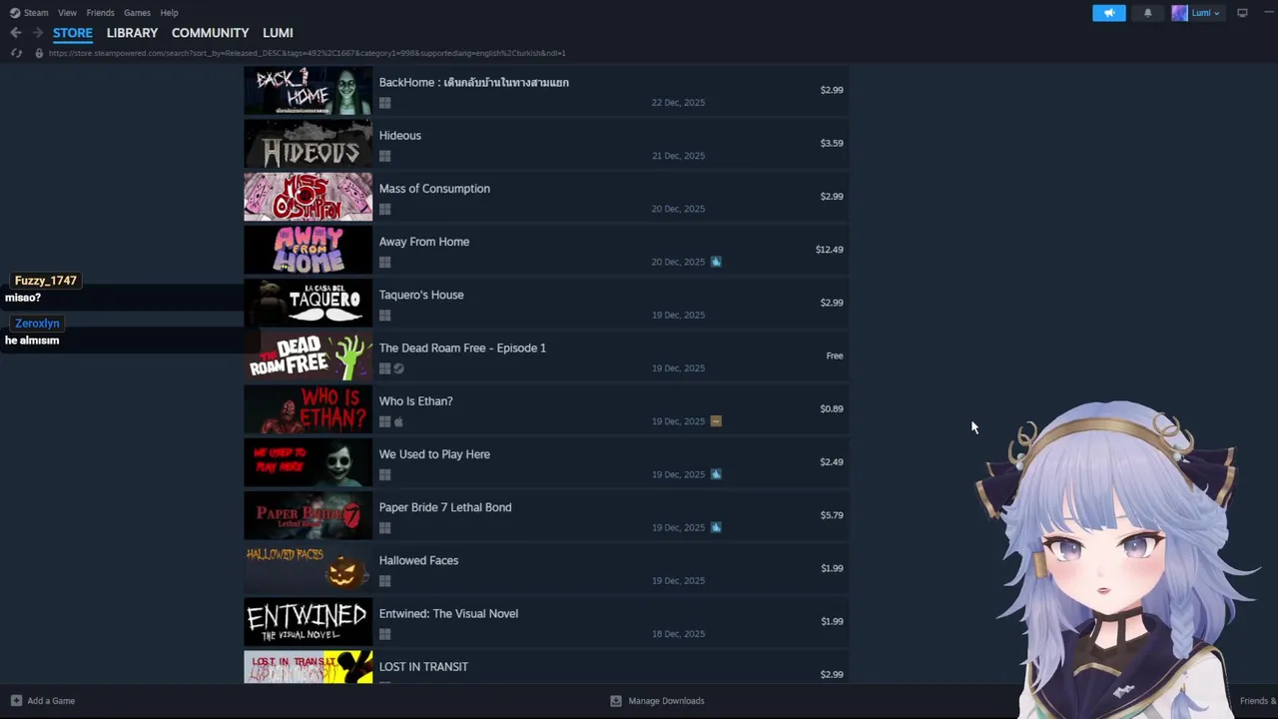Expand the Lumi account dropdown
This screenshot has height=719, width=1278.
[1206, 13]
